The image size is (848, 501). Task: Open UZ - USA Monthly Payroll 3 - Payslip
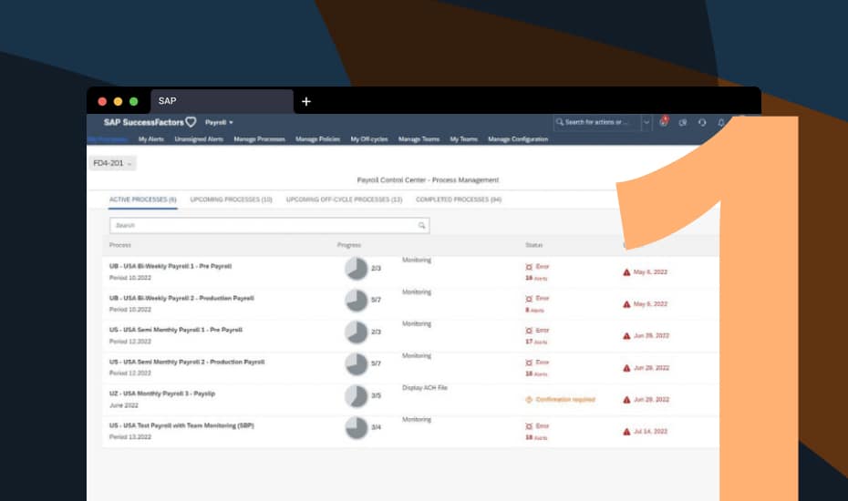(x=162, y=394)
